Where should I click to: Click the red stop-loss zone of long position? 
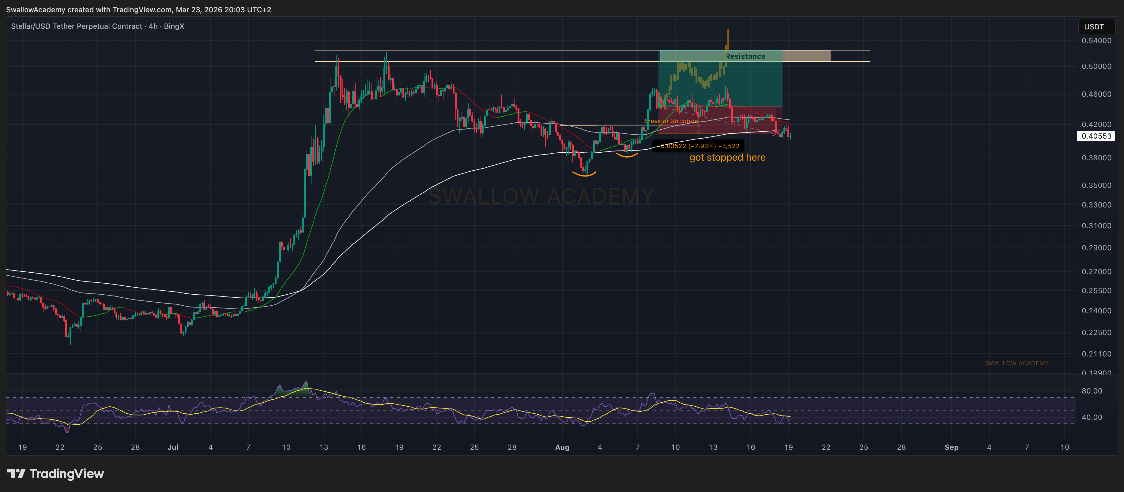pyautogui.click(x=720, y=120)
